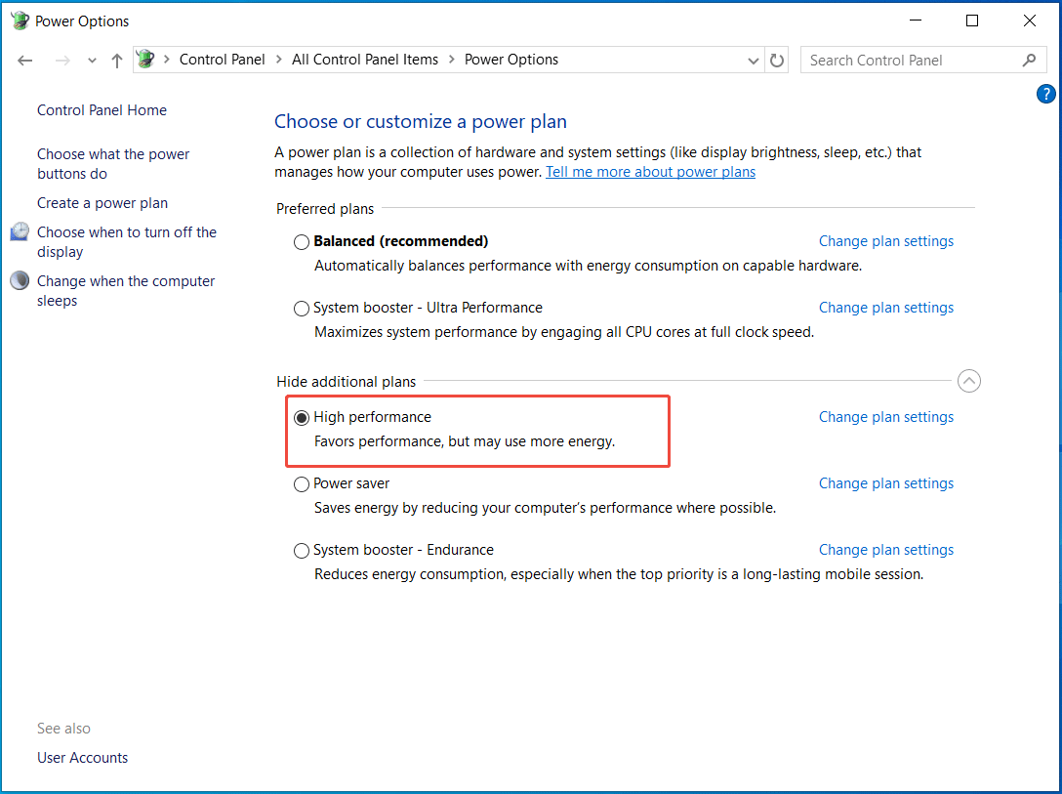
Task: Change plan settings for Balanced
Action: pyautogui.click(x=886, y=241)
